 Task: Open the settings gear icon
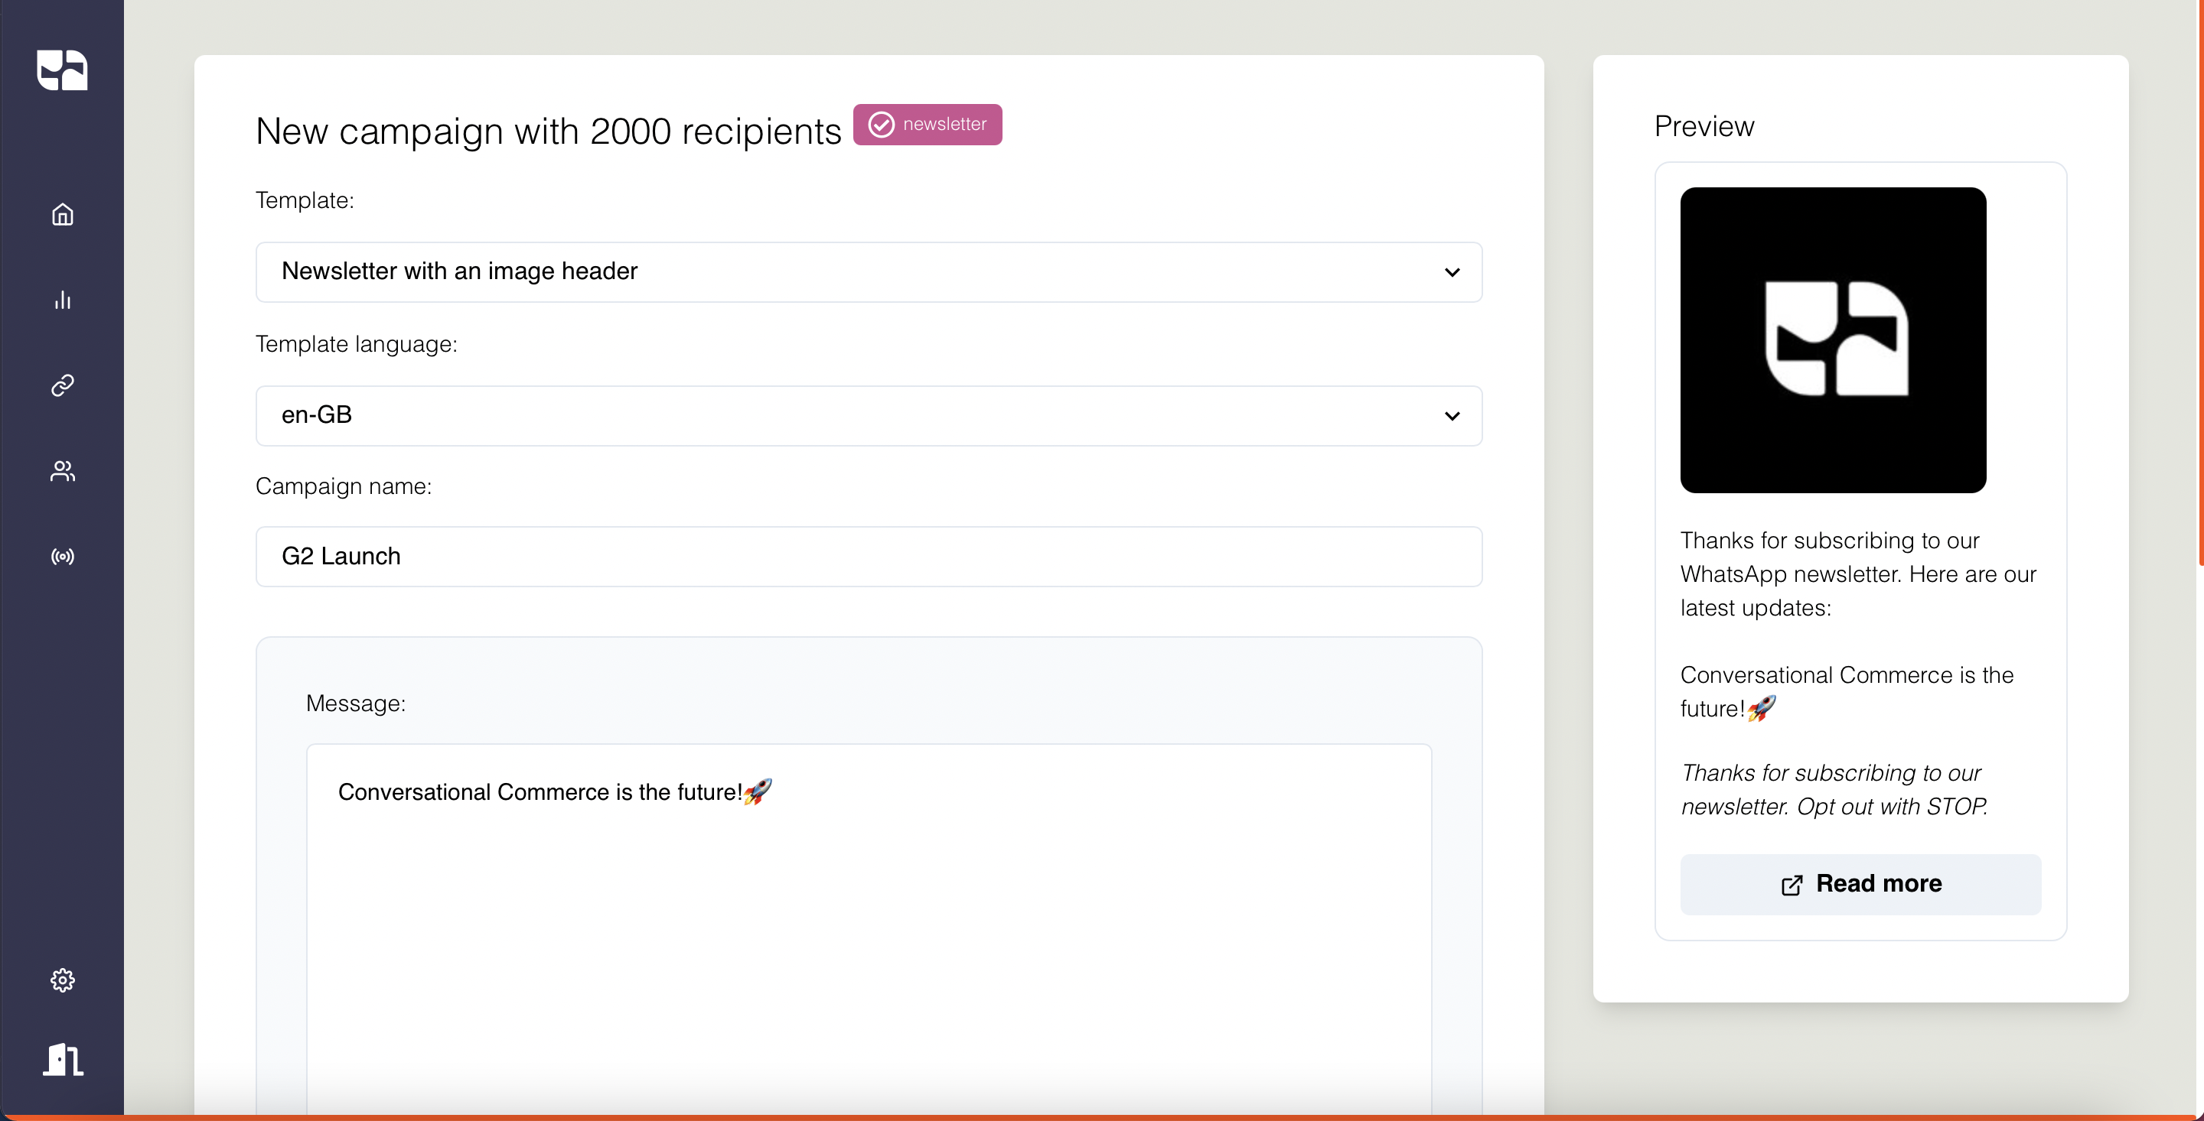click(x=63, y=979)
